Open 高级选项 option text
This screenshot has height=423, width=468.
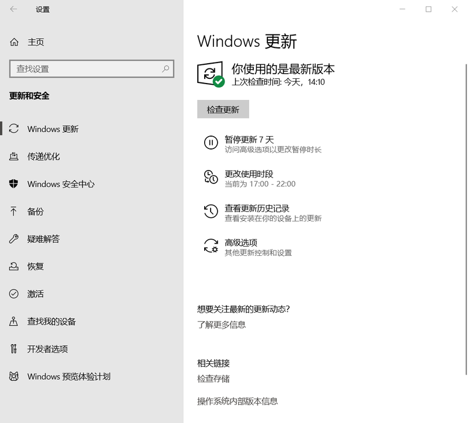tap(241, 242)
